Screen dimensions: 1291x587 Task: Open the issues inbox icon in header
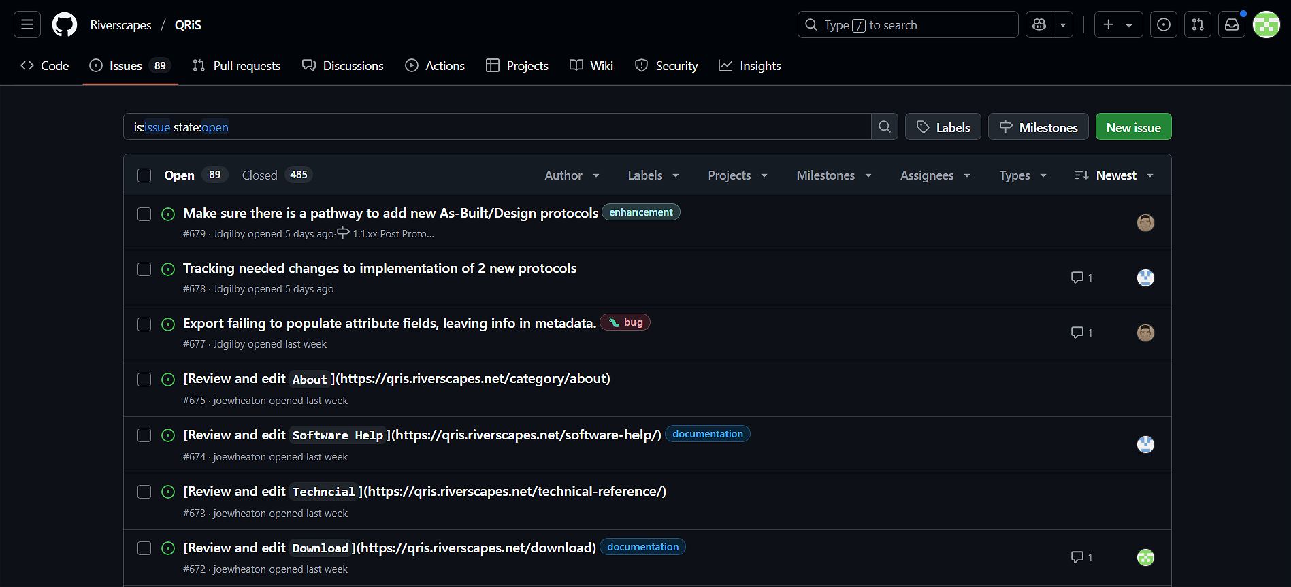(x=1164, y=24)
